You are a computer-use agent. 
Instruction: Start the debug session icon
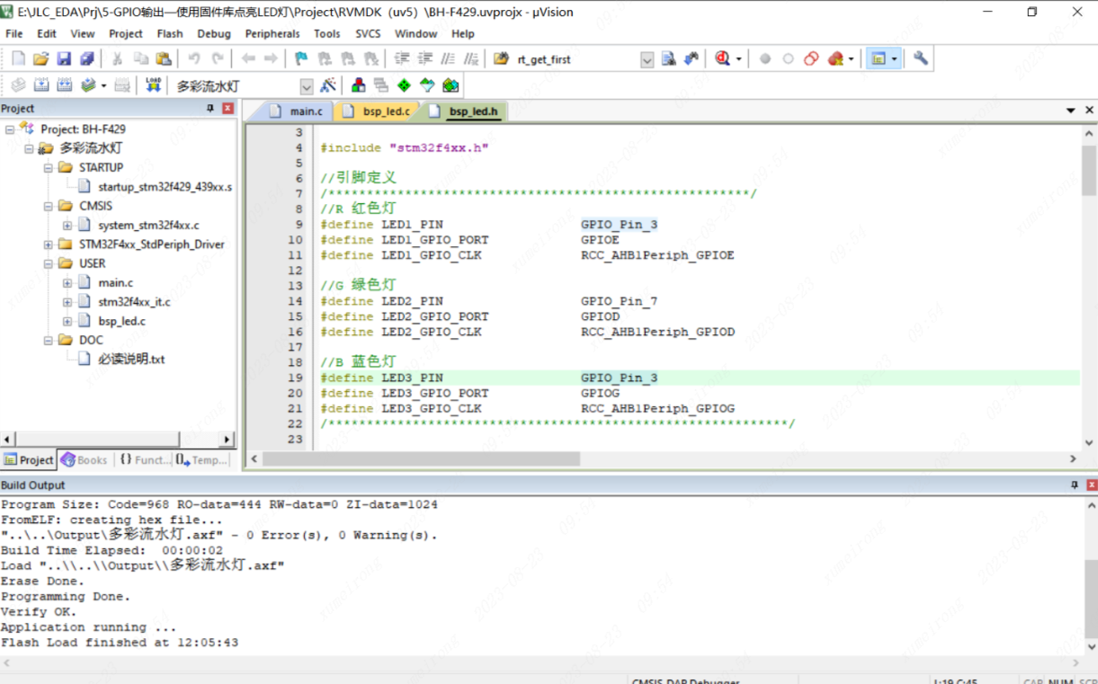coord(722,58)
